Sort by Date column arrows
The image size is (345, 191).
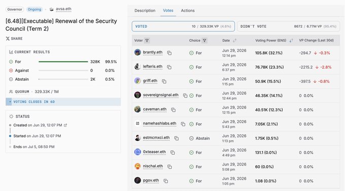[234, 40]
